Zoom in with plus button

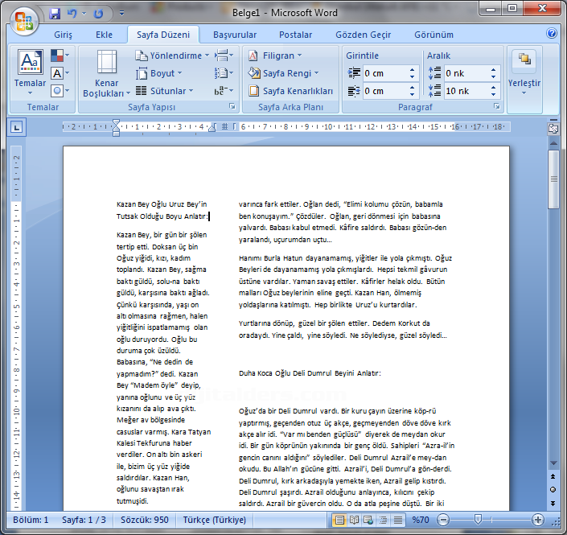538,521
